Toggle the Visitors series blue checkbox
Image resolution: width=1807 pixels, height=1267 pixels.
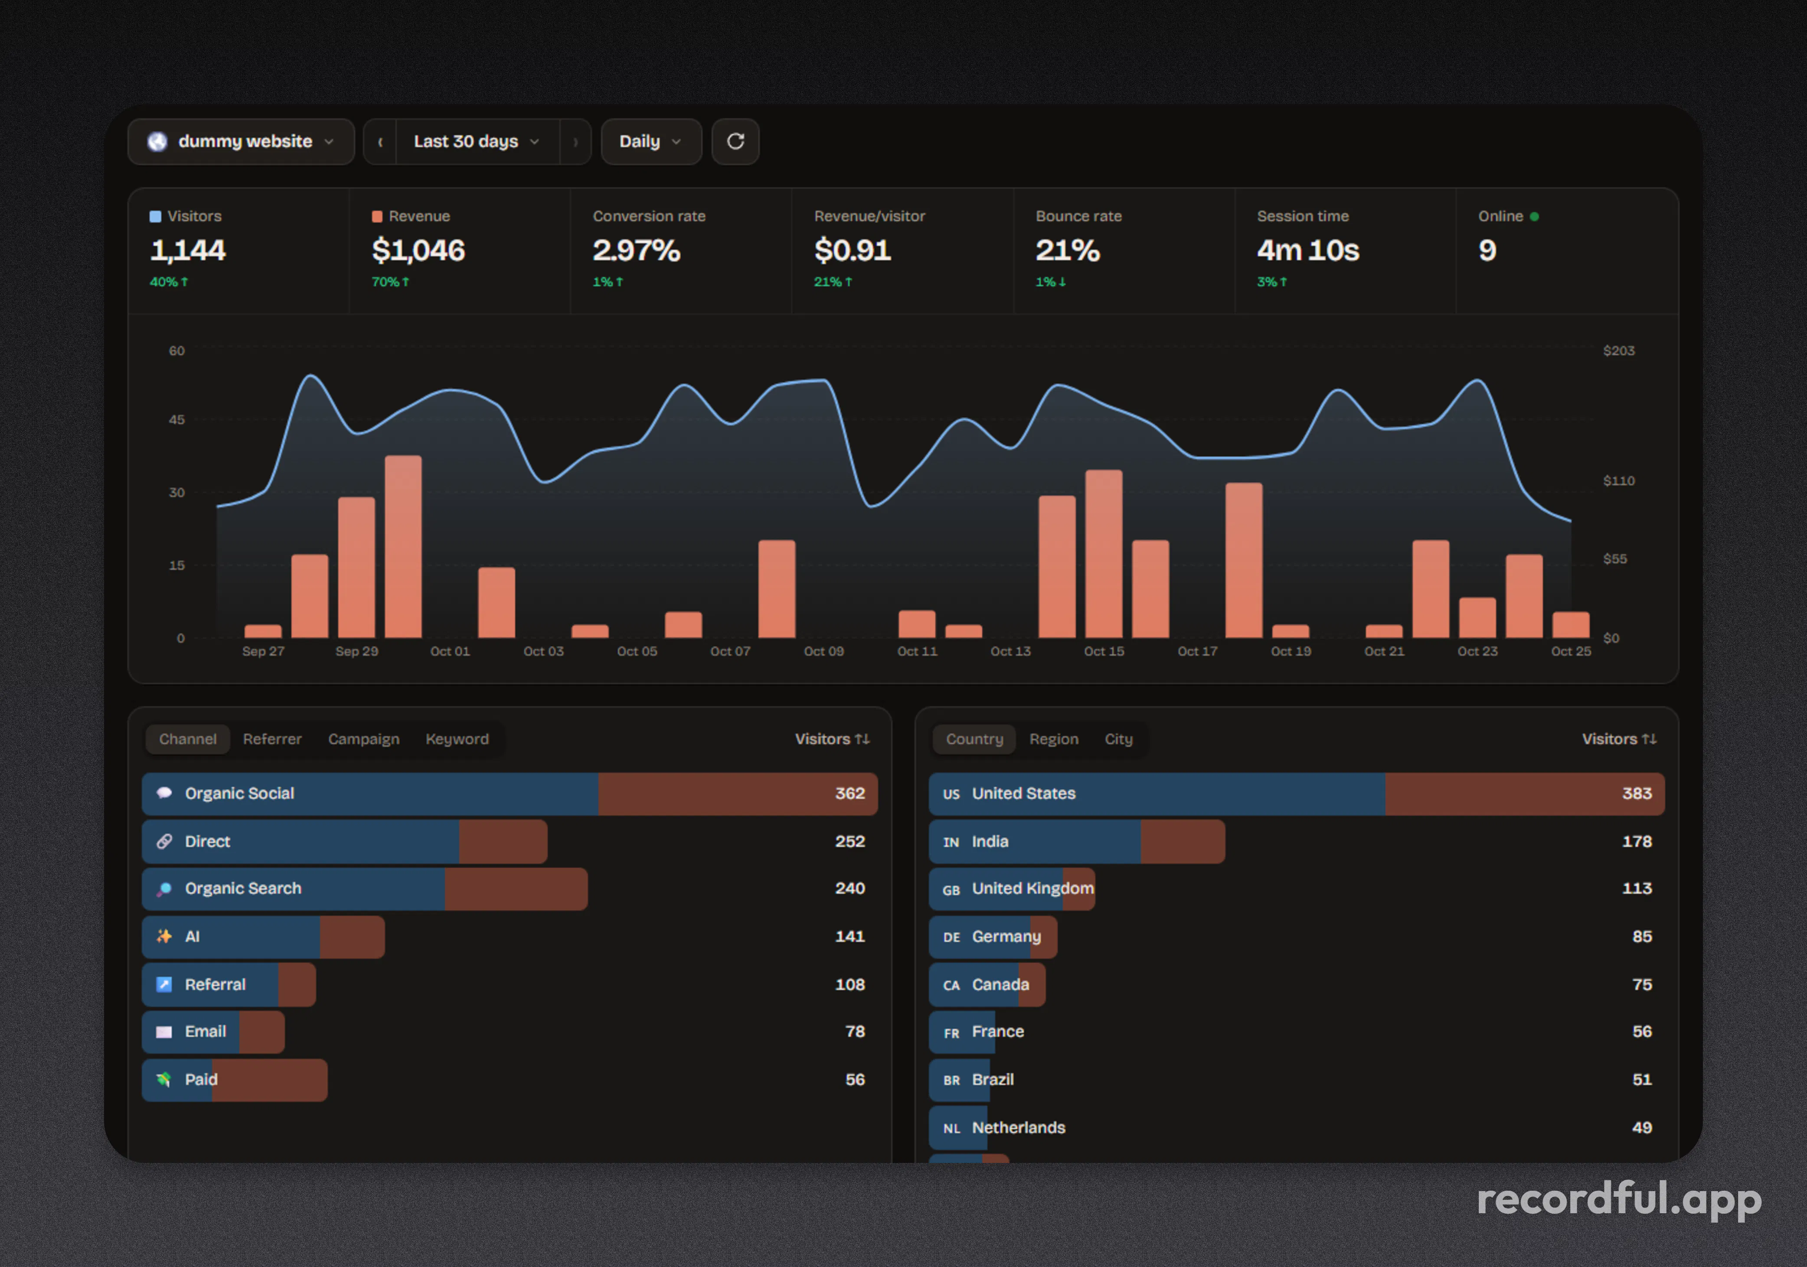pos(156,216)
